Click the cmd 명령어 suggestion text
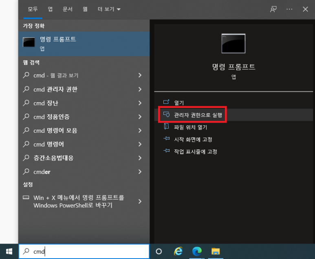 48,144
